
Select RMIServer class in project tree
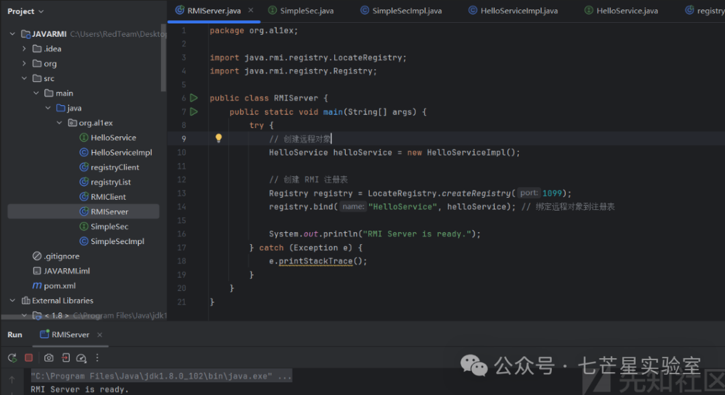[84, 211]
